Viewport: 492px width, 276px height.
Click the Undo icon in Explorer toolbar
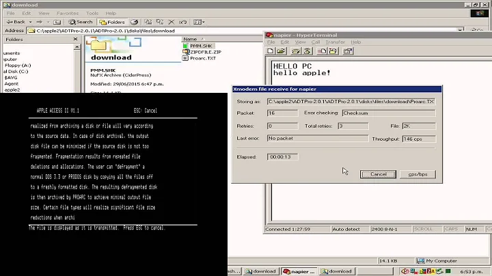click(182, 22)
